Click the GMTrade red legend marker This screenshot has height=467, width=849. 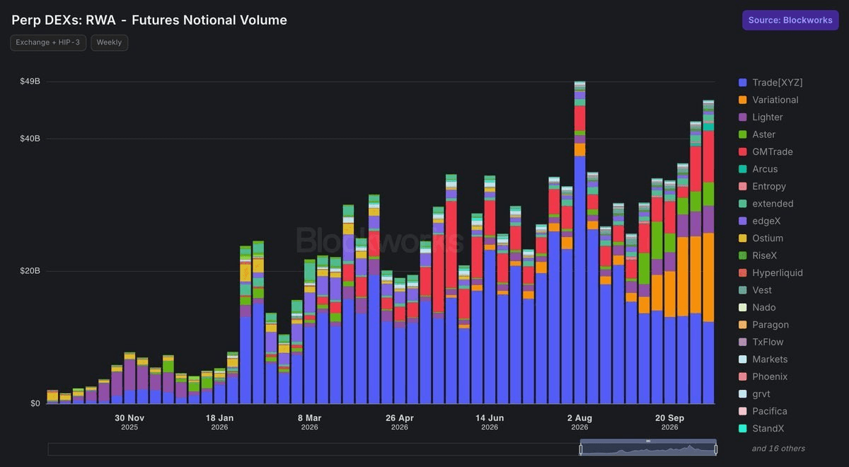[742, 152]
